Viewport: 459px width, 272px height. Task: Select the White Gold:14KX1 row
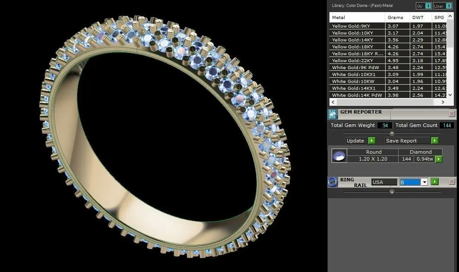coord(388,88)
